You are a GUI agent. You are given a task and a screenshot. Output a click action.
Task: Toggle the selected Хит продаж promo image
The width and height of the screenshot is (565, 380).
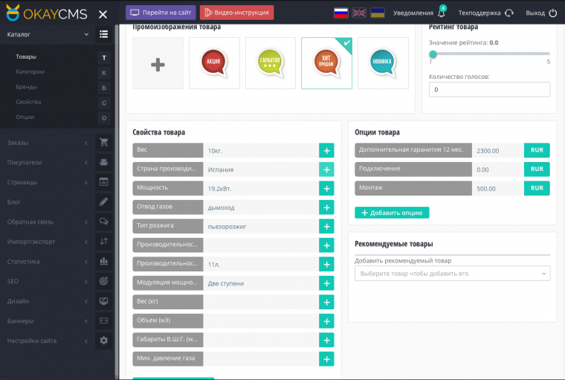[326, 63]
